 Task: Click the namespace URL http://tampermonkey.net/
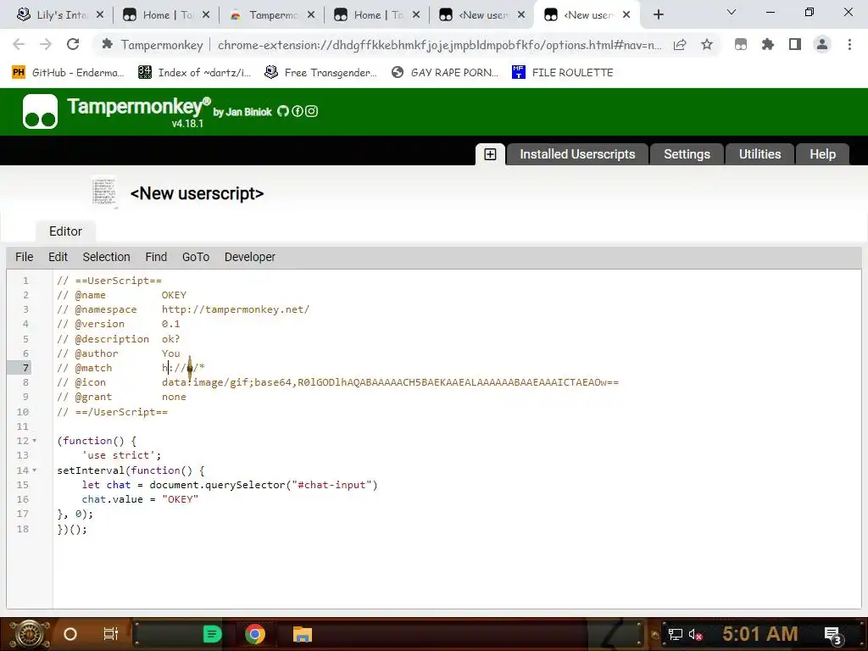[x=236, y=309]
